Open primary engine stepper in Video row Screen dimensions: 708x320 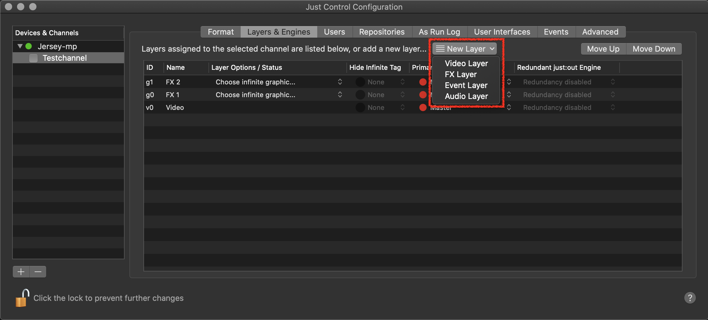click(x=509, y=107)
